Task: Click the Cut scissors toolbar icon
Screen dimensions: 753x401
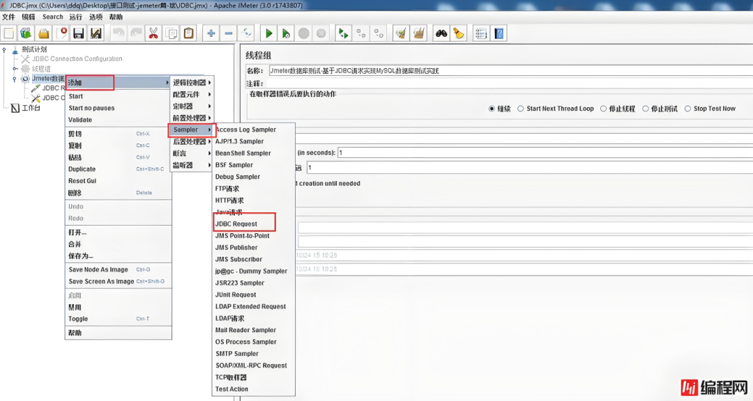Action: (x=153, y=33)
